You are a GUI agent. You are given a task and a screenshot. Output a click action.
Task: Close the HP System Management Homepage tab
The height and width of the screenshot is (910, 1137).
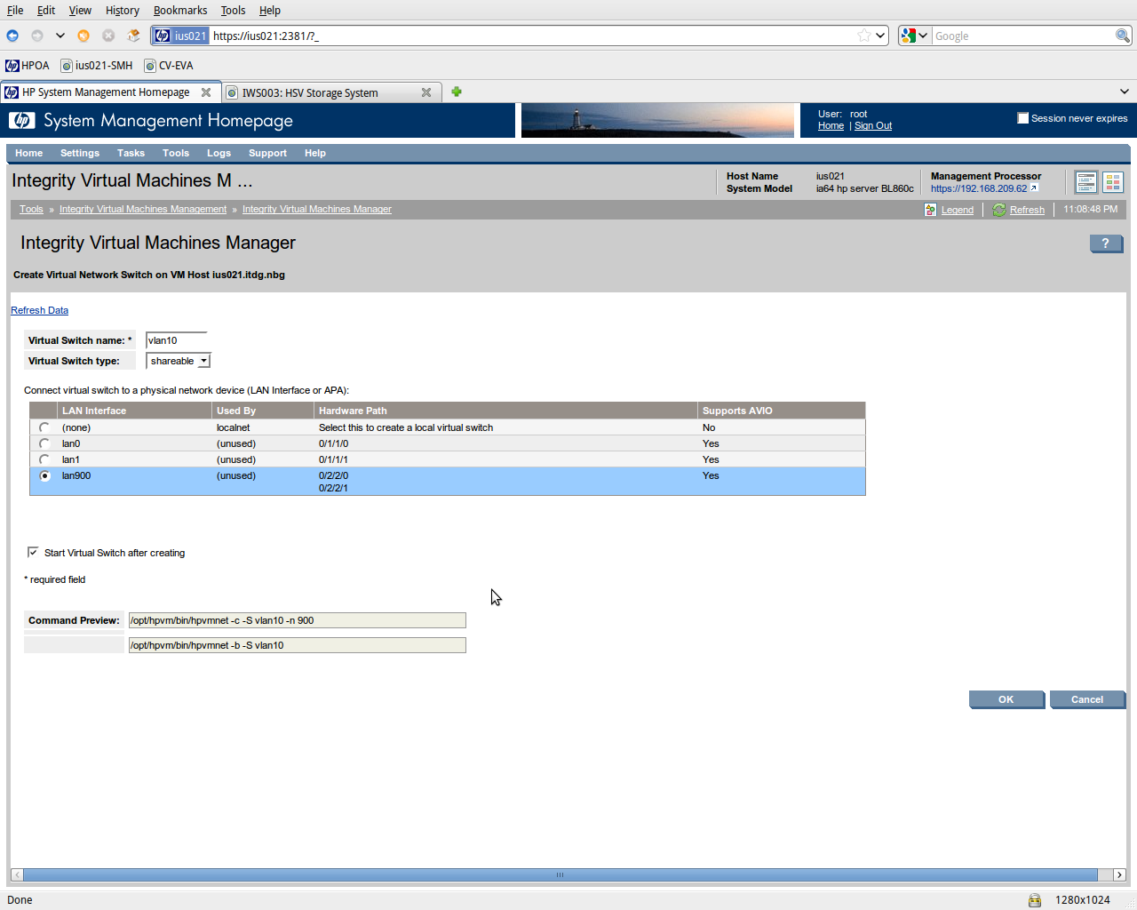pyautogui.click(x=206, y=92)
